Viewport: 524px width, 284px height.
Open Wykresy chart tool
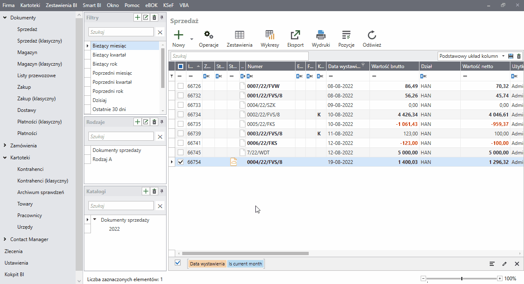(270, 35)
